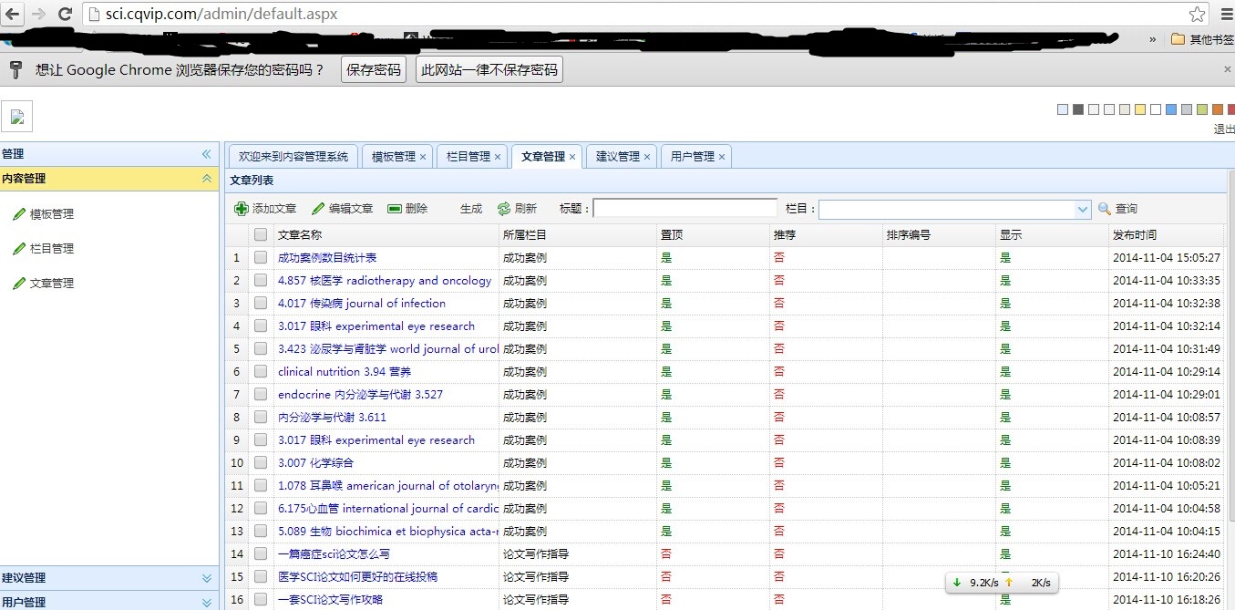Reload the page with the browser reload icon
This screenshot has height=610, width=1235.
65,14
